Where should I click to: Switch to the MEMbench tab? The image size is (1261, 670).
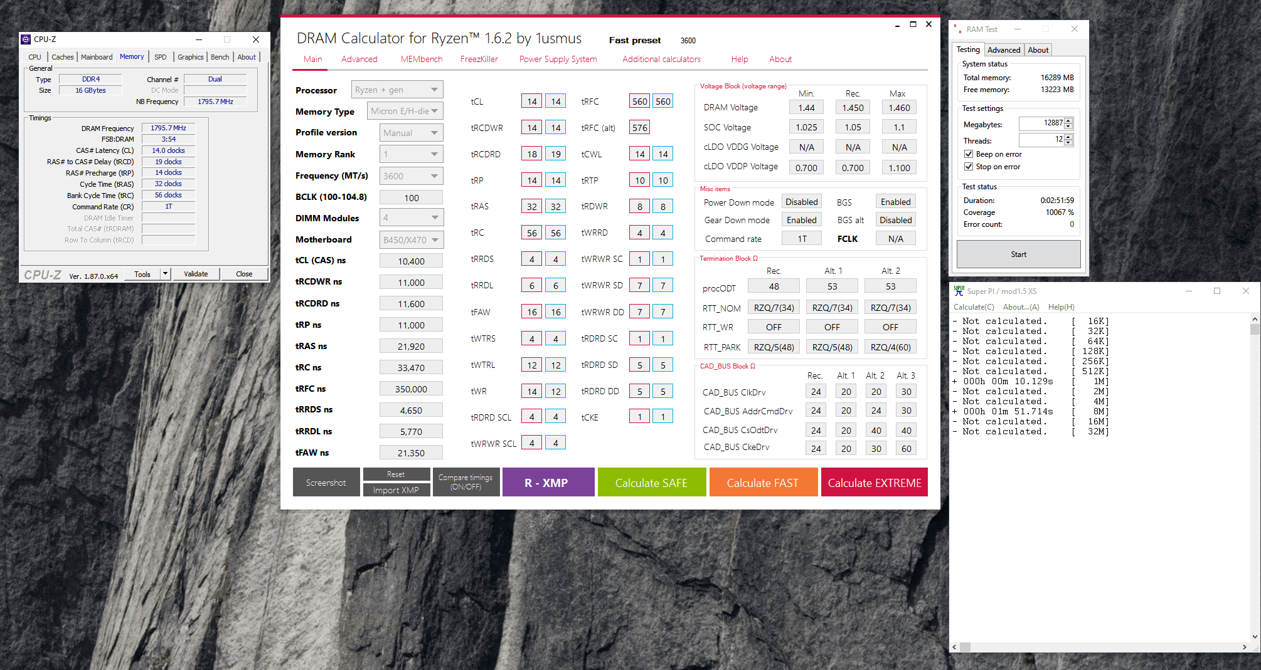click(422, 59)
